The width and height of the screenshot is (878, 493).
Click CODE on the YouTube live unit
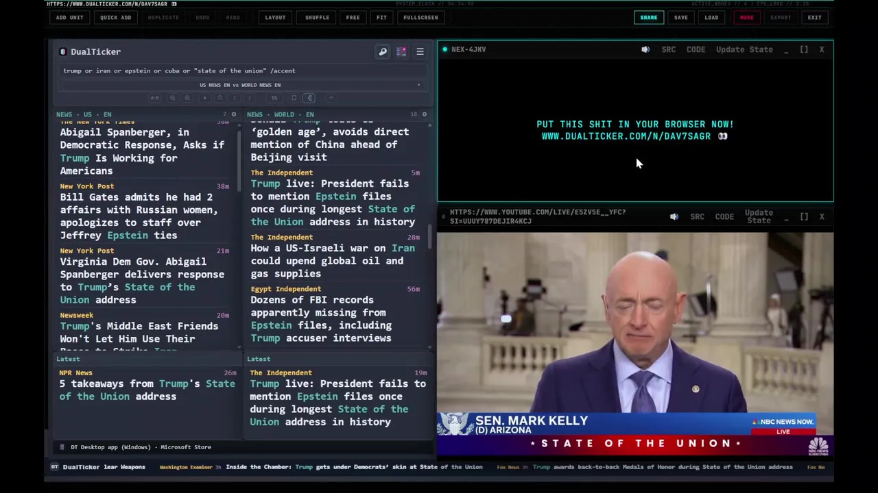724,216
